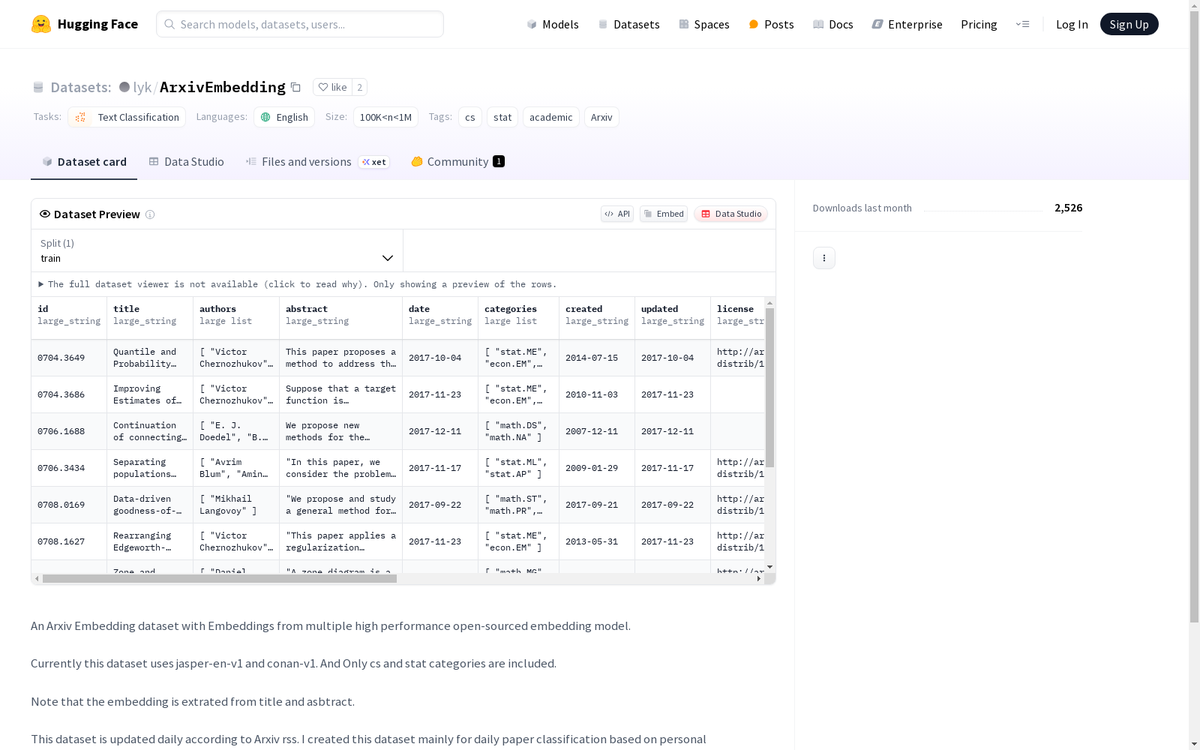Click the table scroll-down arrow

pyautogui.click(x=769, y=567)
